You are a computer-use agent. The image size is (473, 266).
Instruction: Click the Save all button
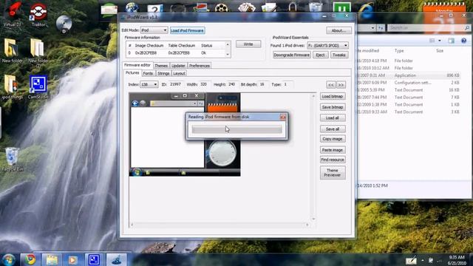coord(333,129)
